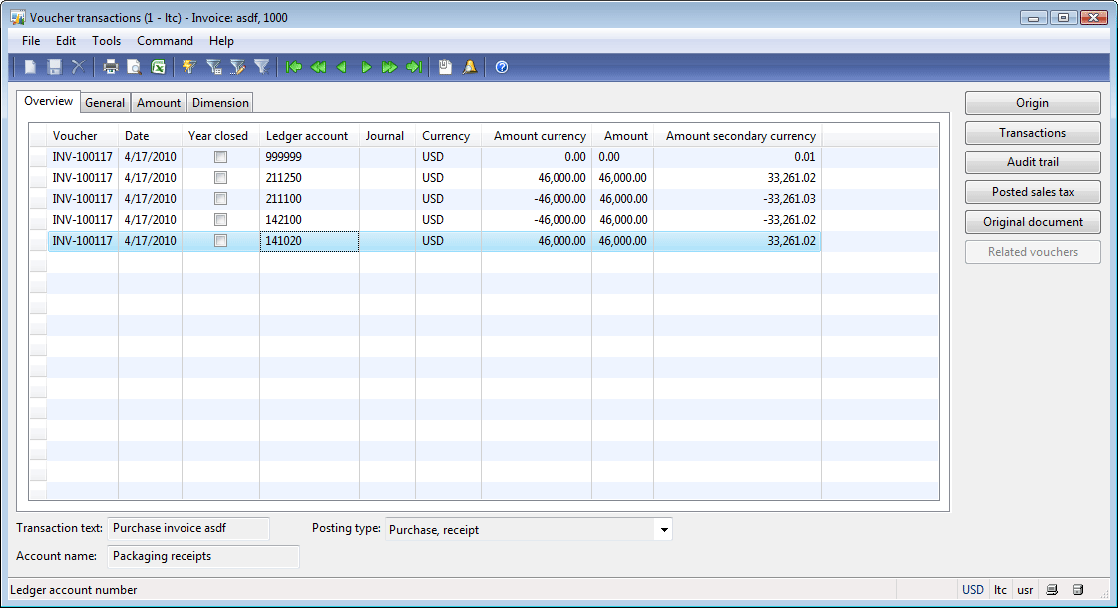Open the alert bell icon
1118x608 pixels.
click(x=469, y=67)
